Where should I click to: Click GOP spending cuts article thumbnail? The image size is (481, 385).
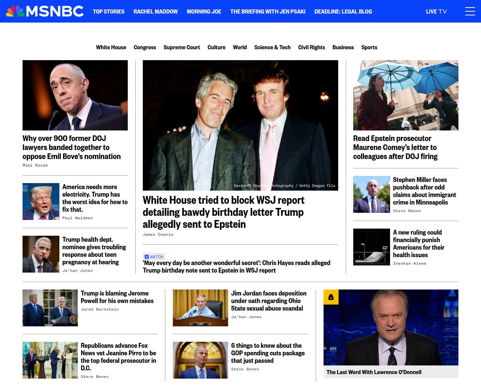[x=200, y=360]
